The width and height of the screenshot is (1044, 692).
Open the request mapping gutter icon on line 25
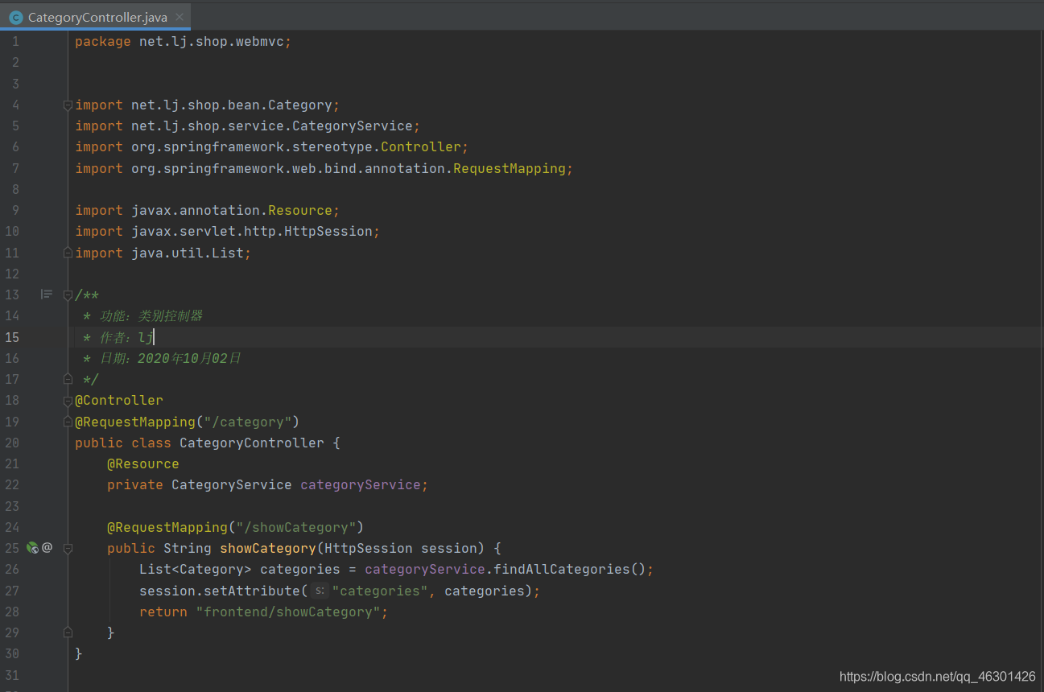(x=32, y=548)
